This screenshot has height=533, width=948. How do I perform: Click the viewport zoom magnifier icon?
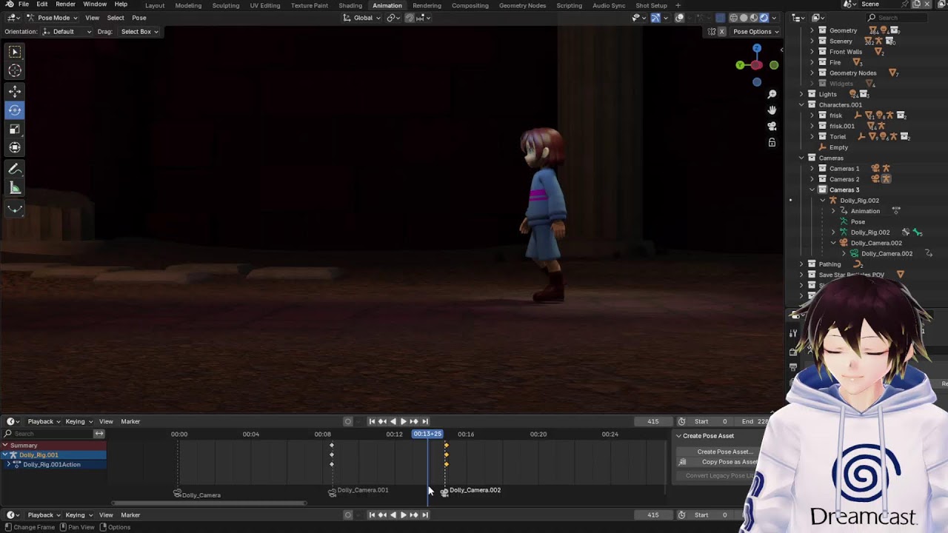pos(772,95)
